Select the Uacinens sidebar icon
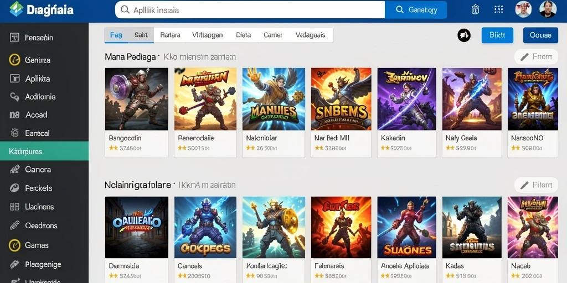Viewport: 567px width, 283px height. pyautogui.click(x=14, y=207)
